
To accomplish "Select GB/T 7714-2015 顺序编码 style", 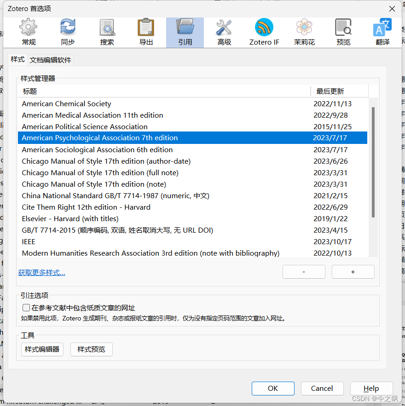I will (x=192, y=230).
